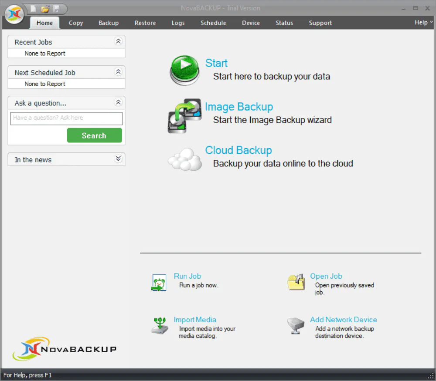Click the NovaBACKUP application orb button

pos(14,14)
